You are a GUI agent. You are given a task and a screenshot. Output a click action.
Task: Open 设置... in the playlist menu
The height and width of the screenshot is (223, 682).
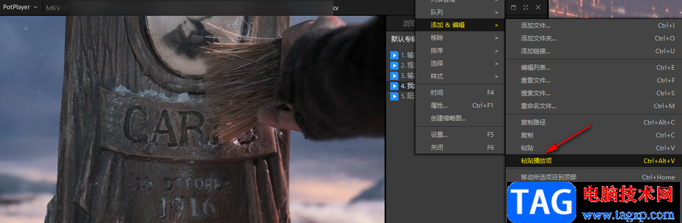pos(459,135)
